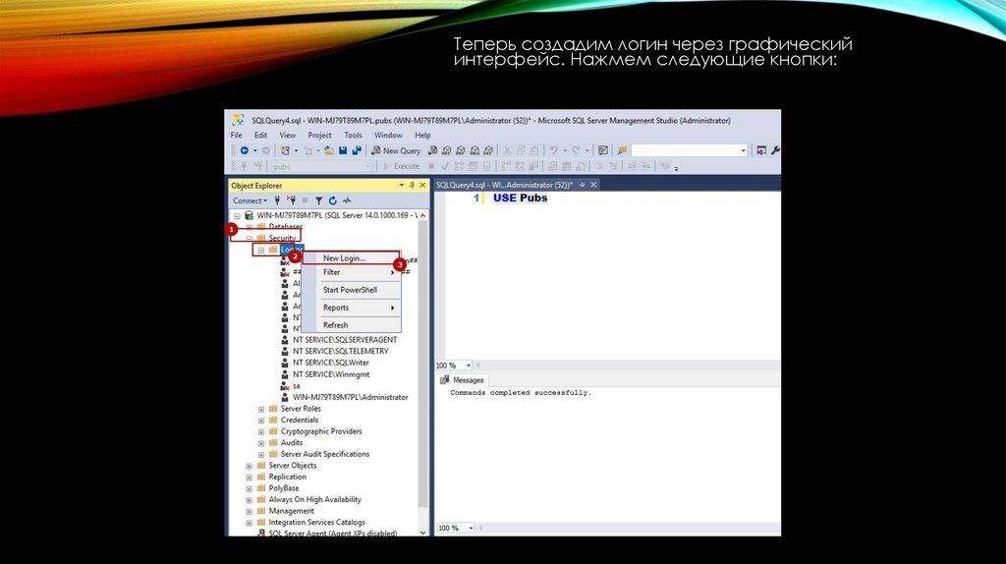Click the New Query toolbar button
Image resolution: width=1006 pixels, height=564 pixels.
click(396, 150)
